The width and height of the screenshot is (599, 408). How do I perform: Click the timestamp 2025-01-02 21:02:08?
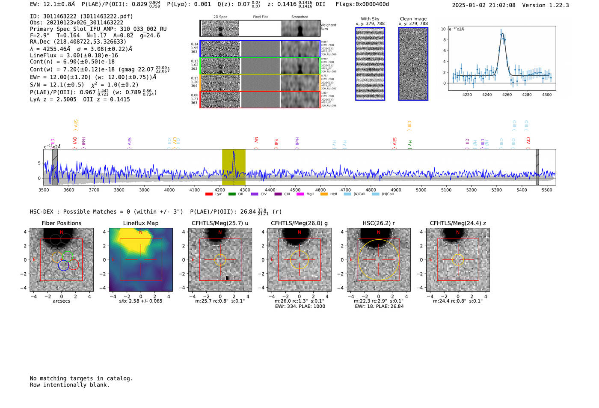click(484, 5)
